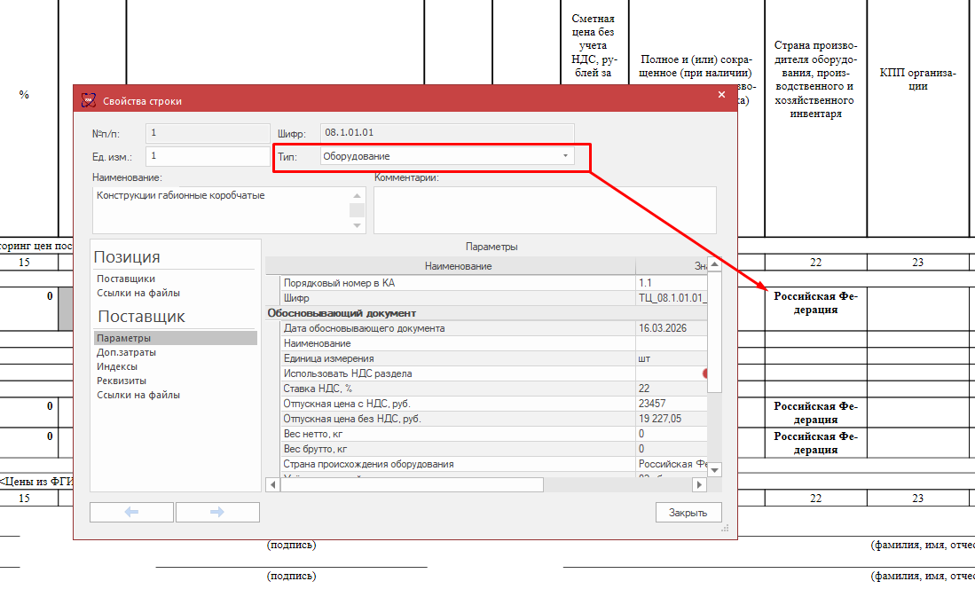Click the Комментарии text area

[x=544, y=209]
